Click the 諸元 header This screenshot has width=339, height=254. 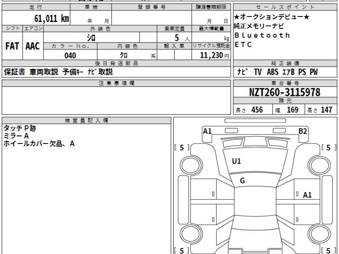(285, 101)
